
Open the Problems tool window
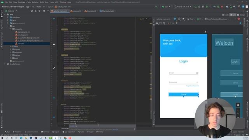(x=17, y=132)
